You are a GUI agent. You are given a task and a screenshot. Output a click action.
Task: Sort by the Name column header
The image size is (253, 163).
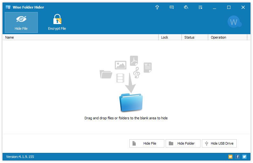click(80, 37)
